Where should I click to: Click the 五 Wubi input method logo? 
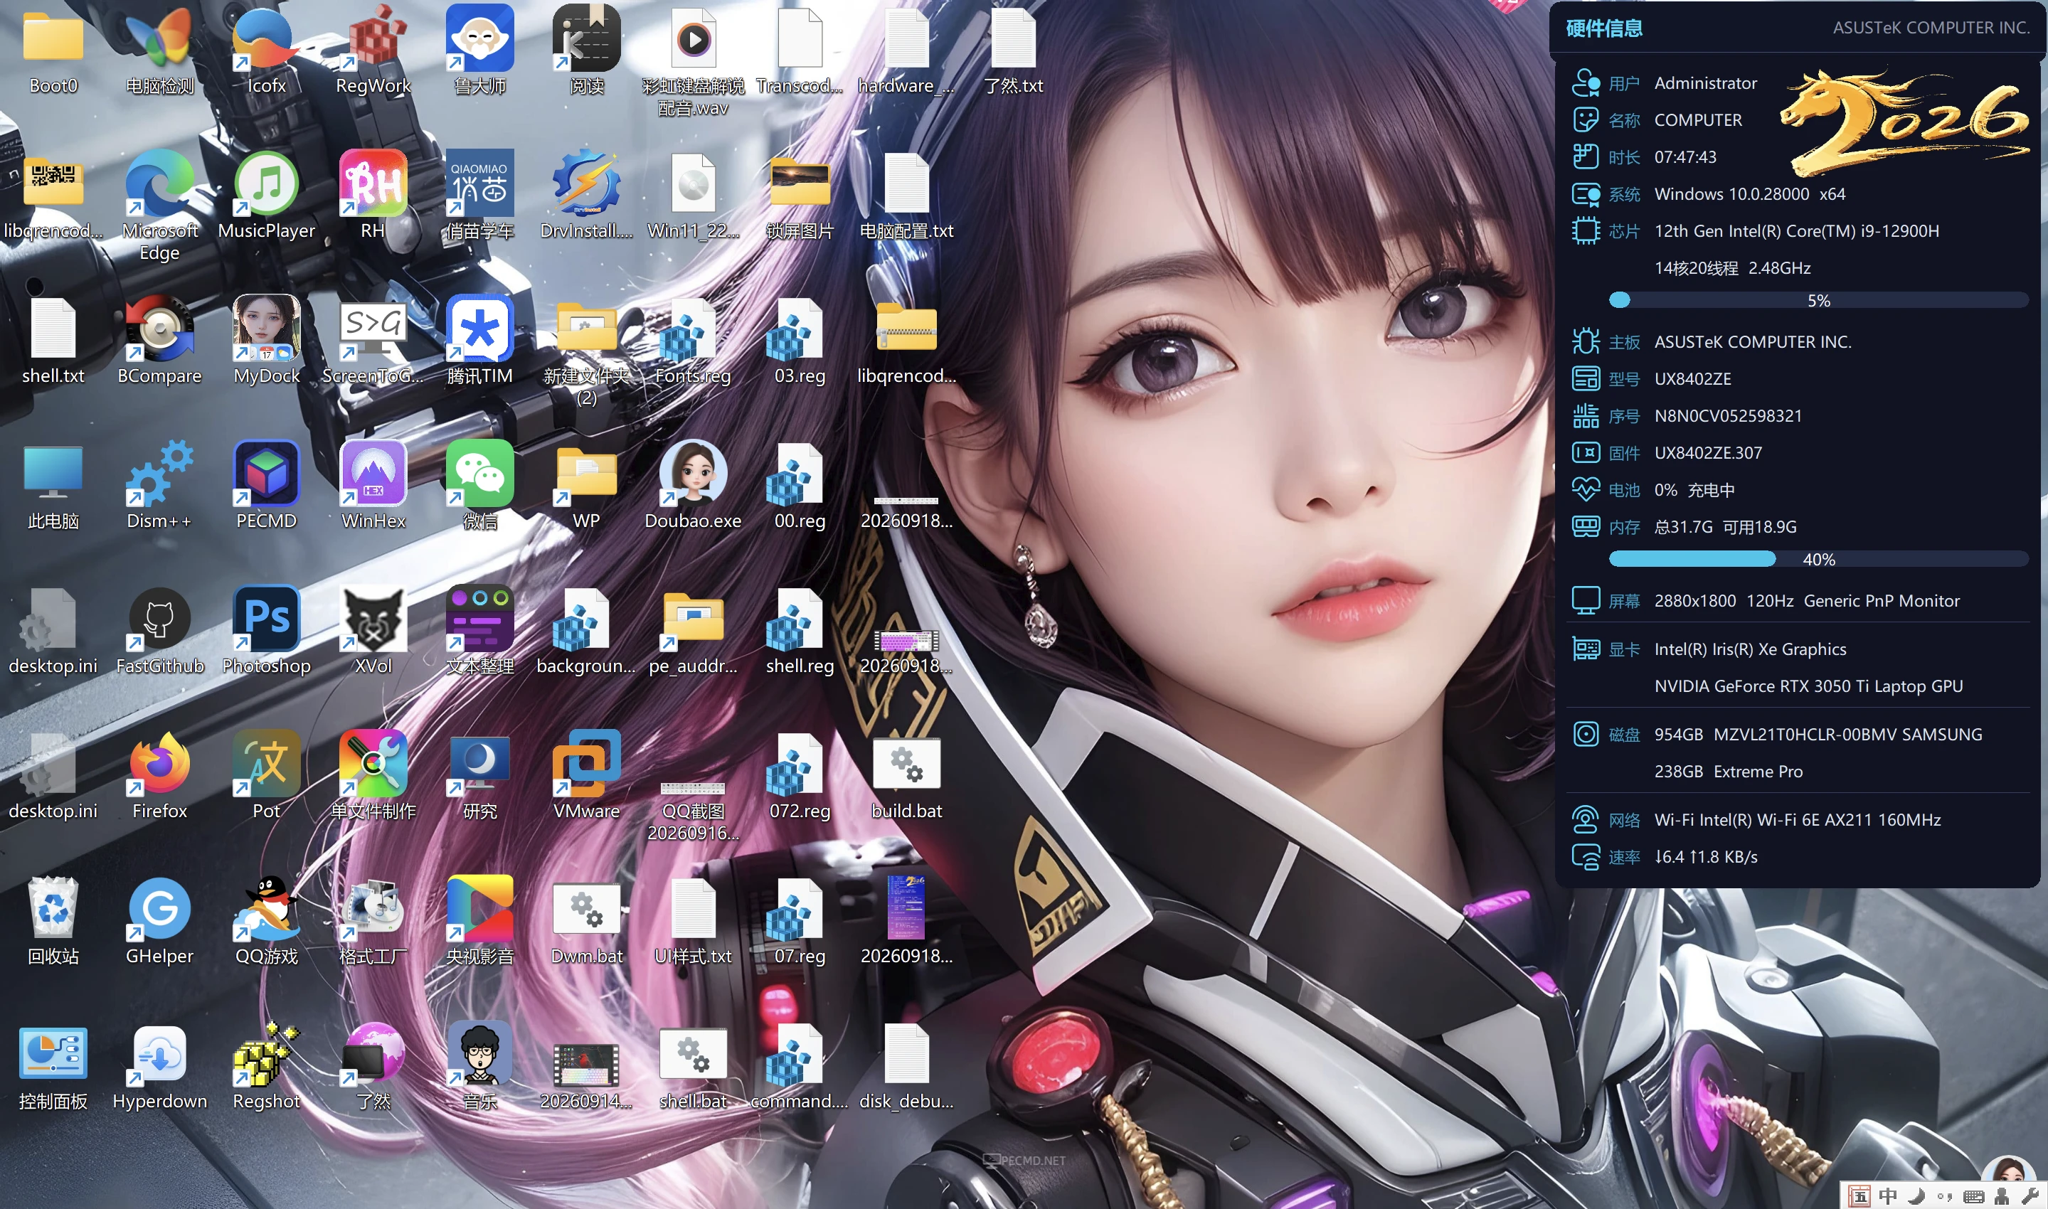pyautogui.click(x=1859, y=1196)
